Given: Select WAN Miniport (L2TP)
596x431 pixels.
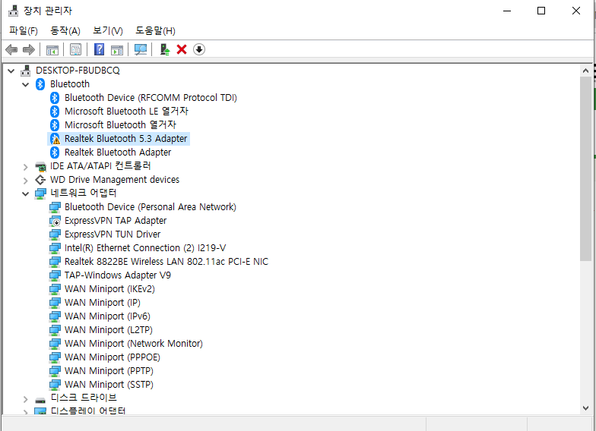Looking at the screenshot, I should pyautogui.click(x=108, y=329).
